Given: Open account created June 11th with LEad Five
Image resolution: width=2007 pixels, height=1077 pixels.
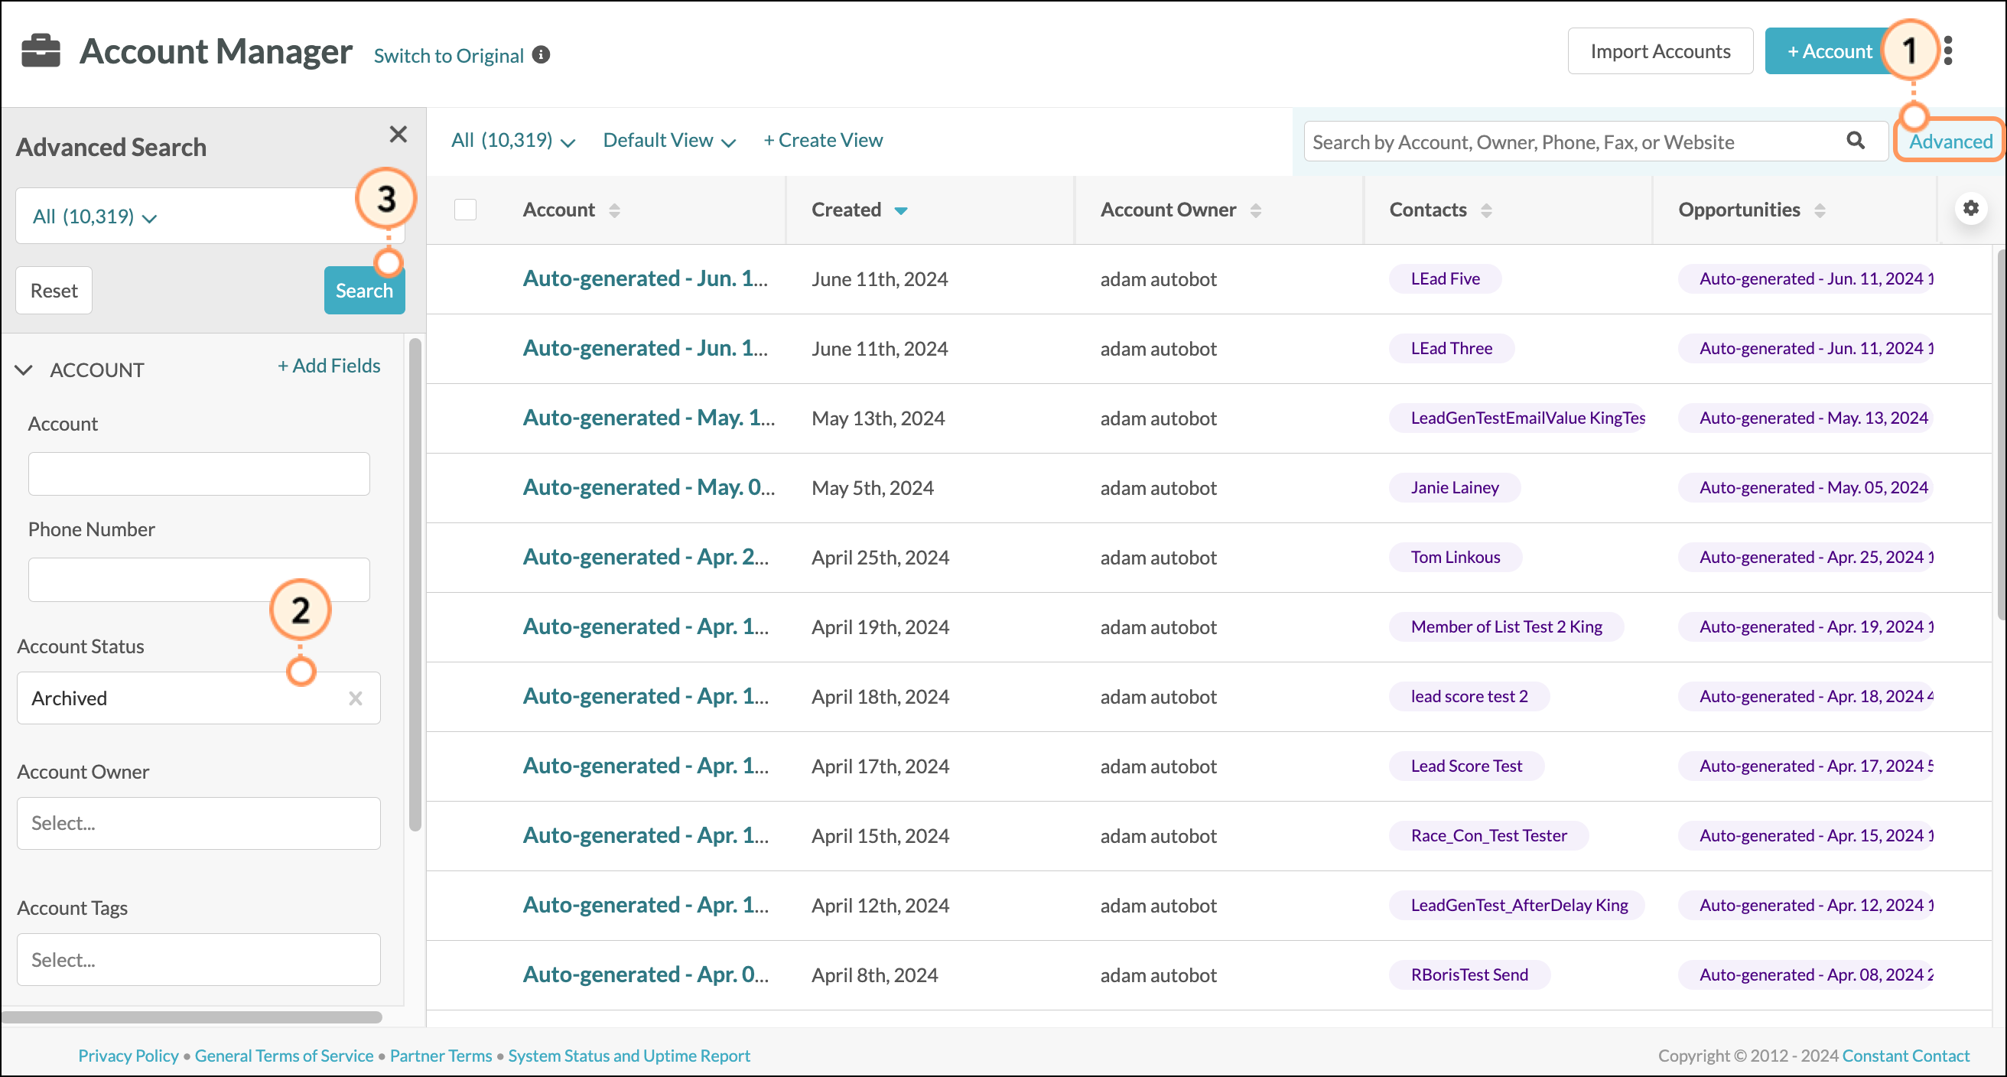Looking at the screenshot, I should [x=645, y=278].
